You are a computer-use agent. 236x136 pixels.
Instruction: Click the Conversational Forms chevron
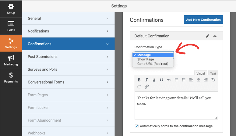[107, 82]
